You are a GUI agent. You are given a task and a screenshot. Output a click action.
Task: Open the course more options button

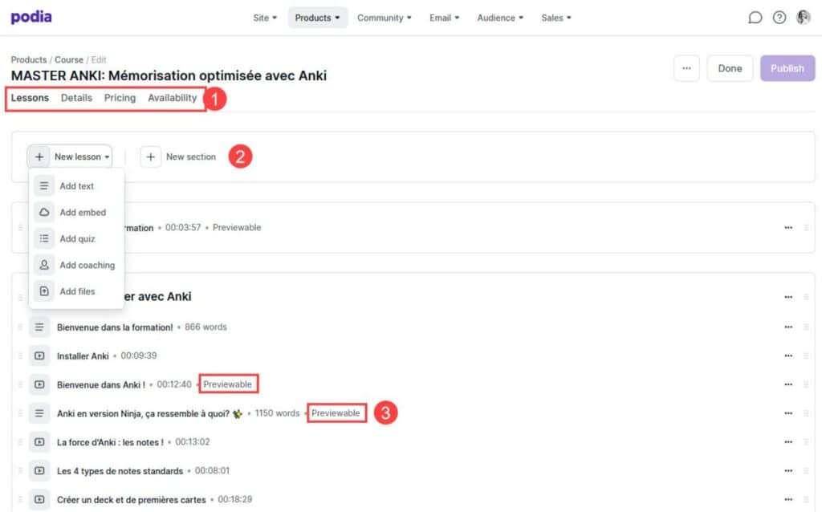[x=686, y=68]
